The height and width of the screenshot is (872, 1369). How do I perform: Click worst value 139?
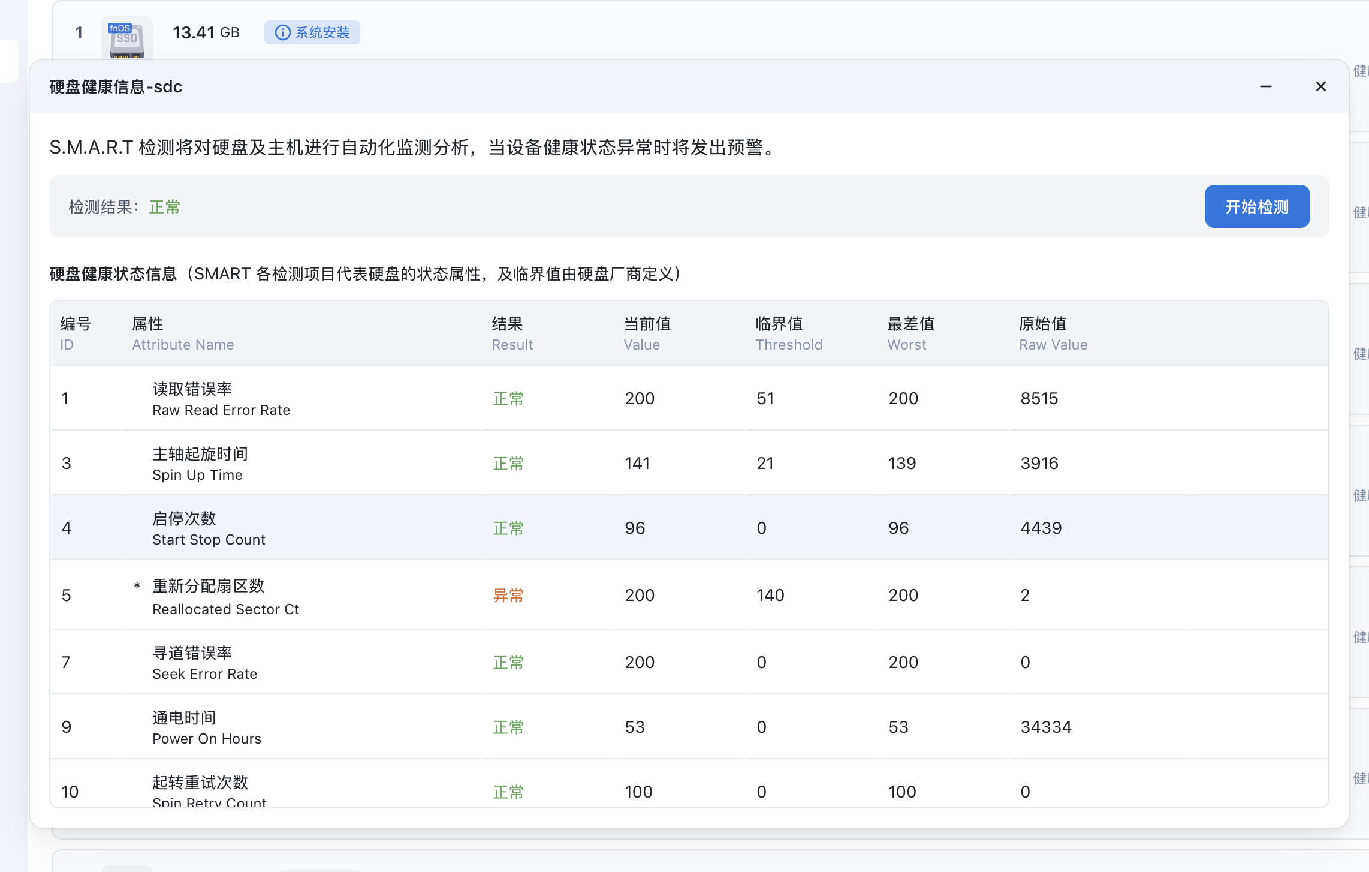coord(902,463)
